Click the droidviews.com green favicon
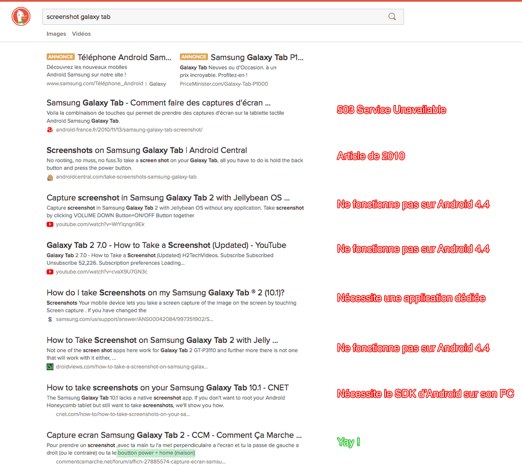This screenshot has height=471, width=522. [x=50, y=367]
